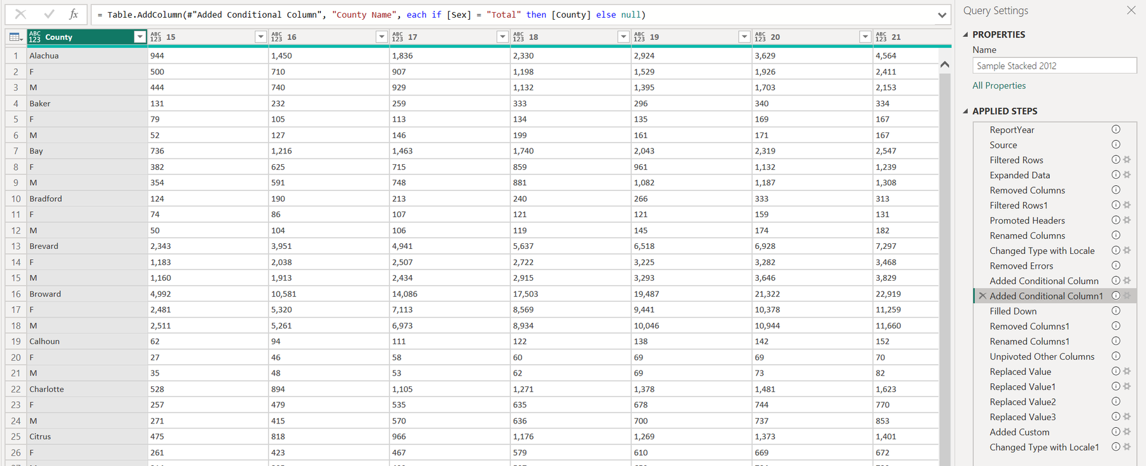1146x466 pixels.
Task: Click the data type icon of County column
Action: pos(35,38)
